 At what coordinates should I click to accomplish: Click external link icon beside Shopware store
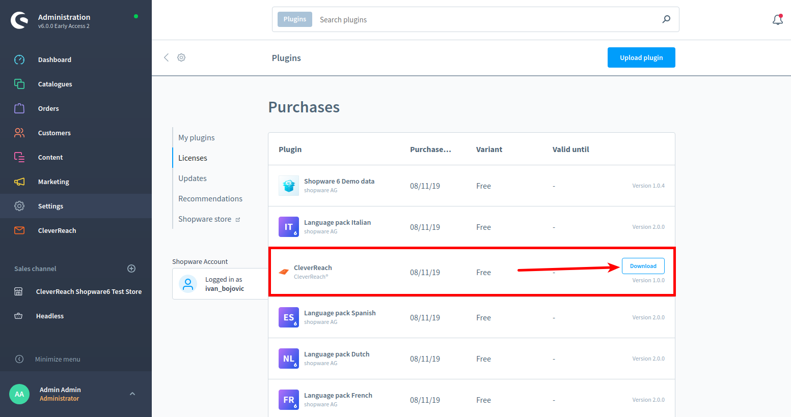[238, 220]
